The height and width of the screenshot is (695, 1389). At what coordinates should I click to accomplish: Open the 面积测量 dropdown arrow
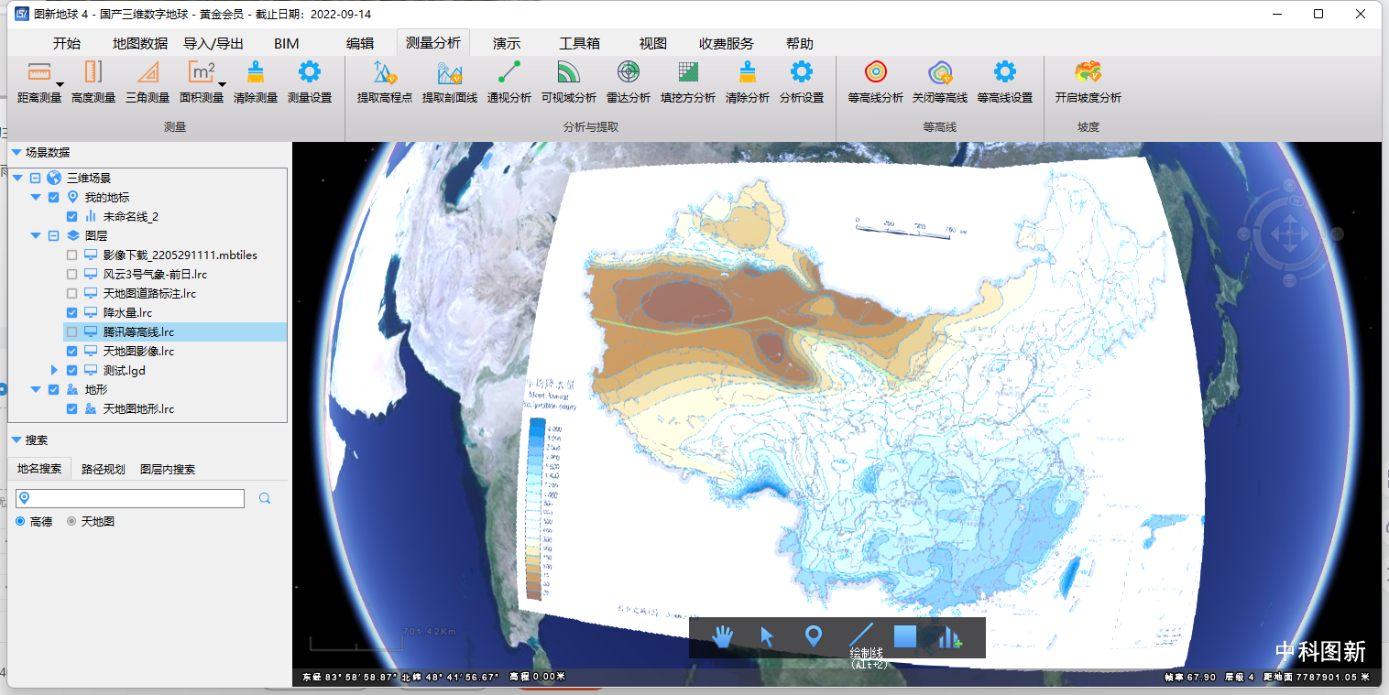pyautogui.click(x=222, y=84)
